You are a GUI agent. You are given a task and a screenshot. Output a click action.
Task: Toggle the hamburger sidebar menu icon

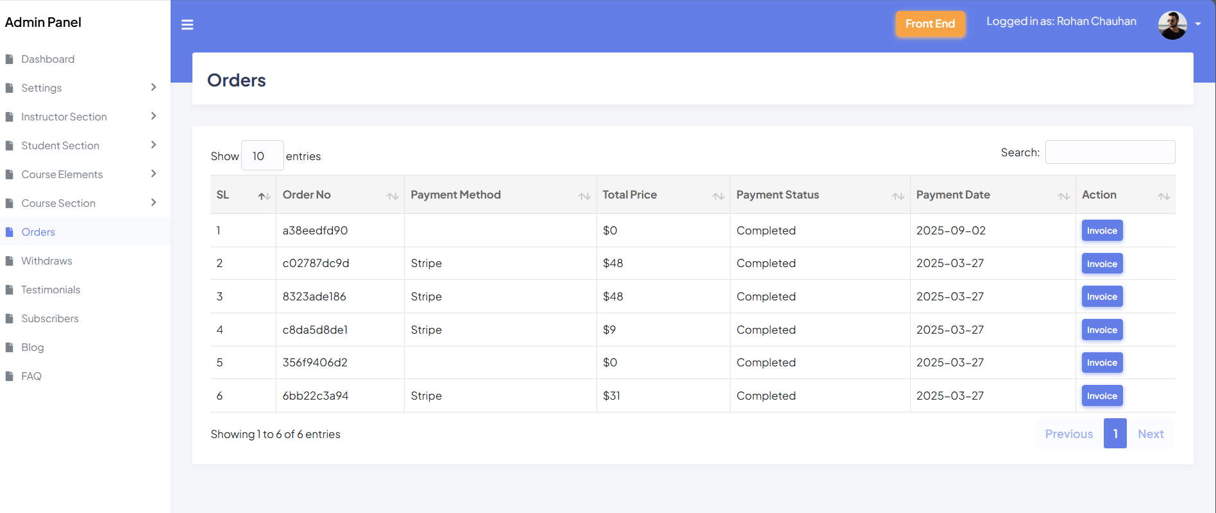pyautogui.click(x=187, y=25)
